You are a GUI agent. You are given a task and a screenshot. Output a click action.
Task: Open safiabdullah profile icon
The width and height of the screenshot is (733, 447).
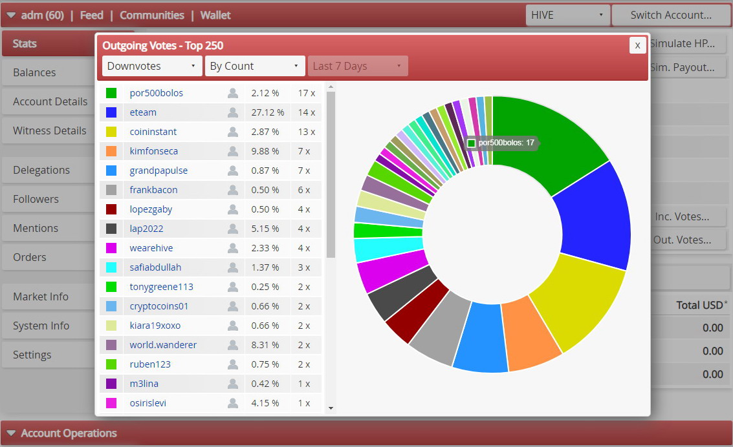232,267
